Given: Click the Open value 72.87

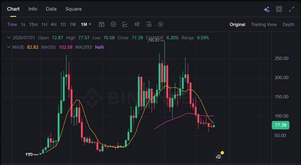Looking at the screenshot, I should point(58,38).
